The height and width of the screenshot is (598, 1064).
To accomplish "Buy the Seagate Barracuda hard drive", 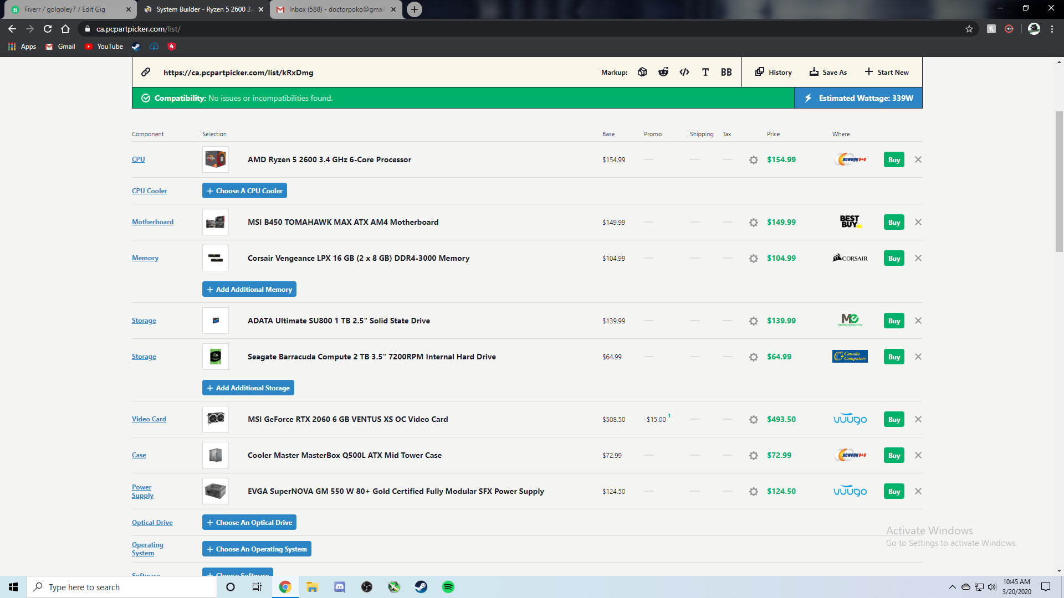I will coord(894,357).
